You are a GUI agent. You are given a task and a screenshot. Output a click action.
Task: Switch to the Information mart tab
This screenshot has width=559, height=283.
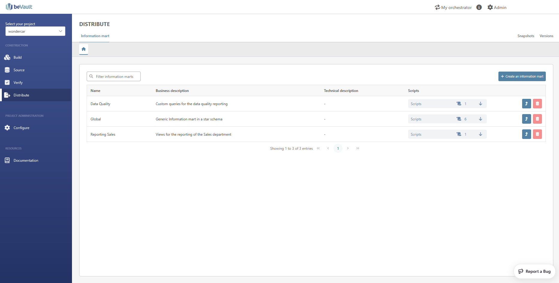(x=95, y=36)
